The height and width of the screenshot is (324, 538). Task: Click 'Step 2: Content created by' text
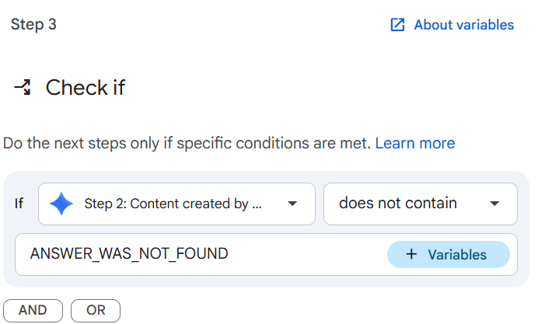click(173, 204)
